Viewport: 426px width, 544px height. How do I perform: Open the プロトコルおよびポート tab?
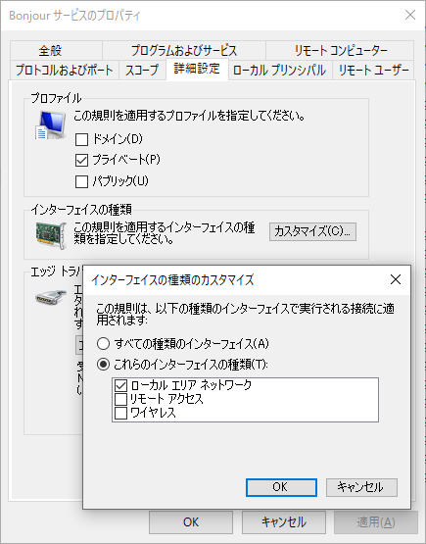point(65,70)
